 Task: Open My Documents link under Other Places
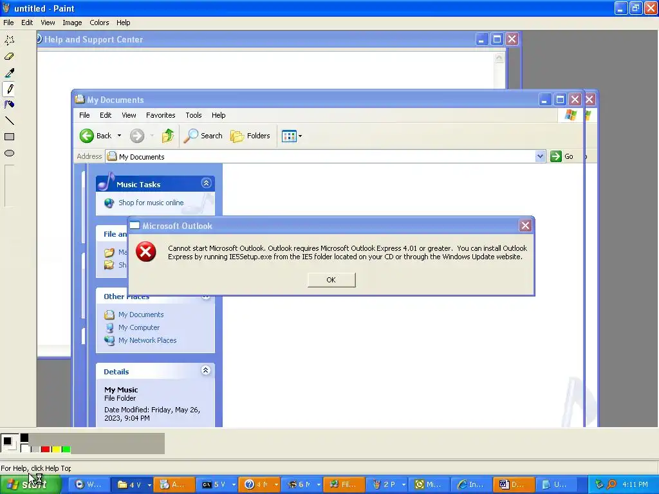pyautogui.click(x=141, y=315)
